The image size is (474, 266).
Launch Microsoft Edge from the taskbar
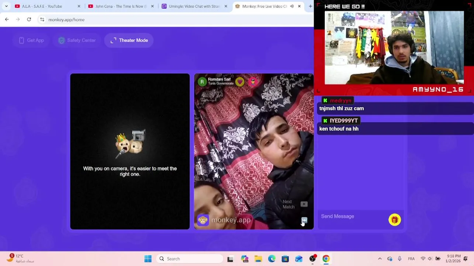click(272, 259)
